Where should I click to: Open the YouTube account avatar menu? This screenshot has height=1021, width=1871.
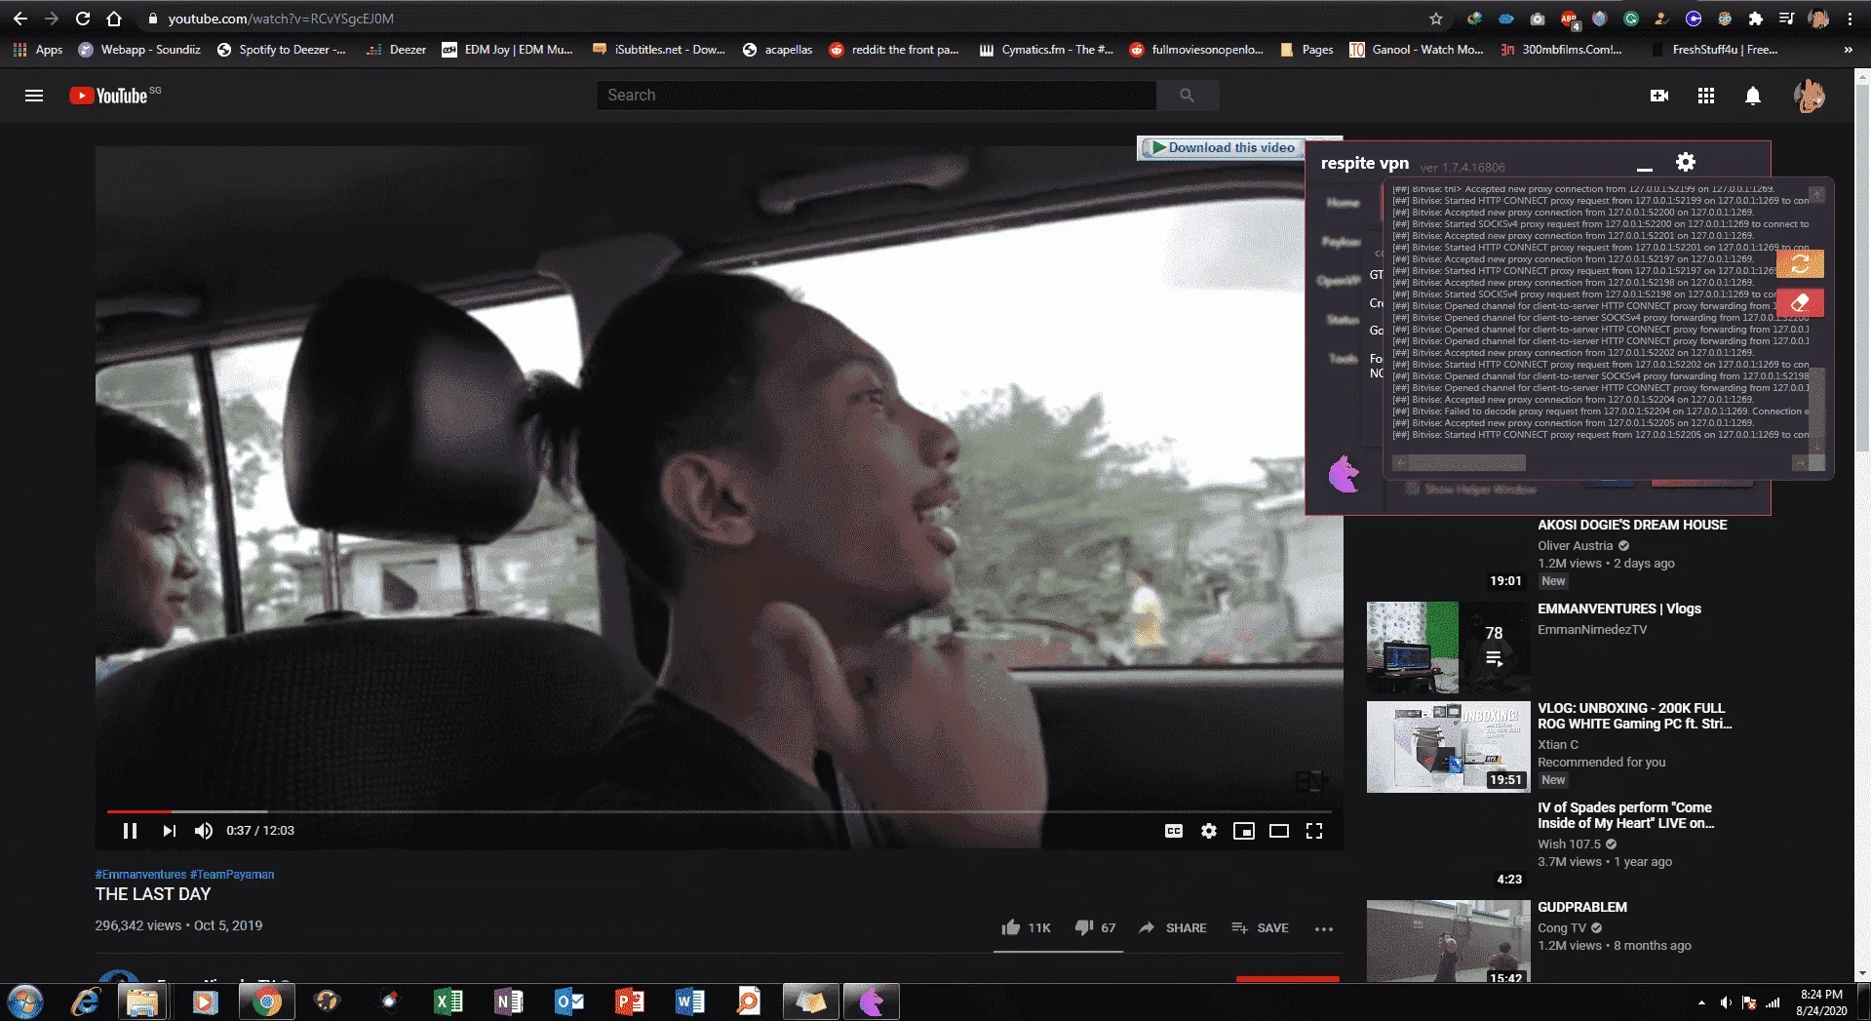(1810, 96)
